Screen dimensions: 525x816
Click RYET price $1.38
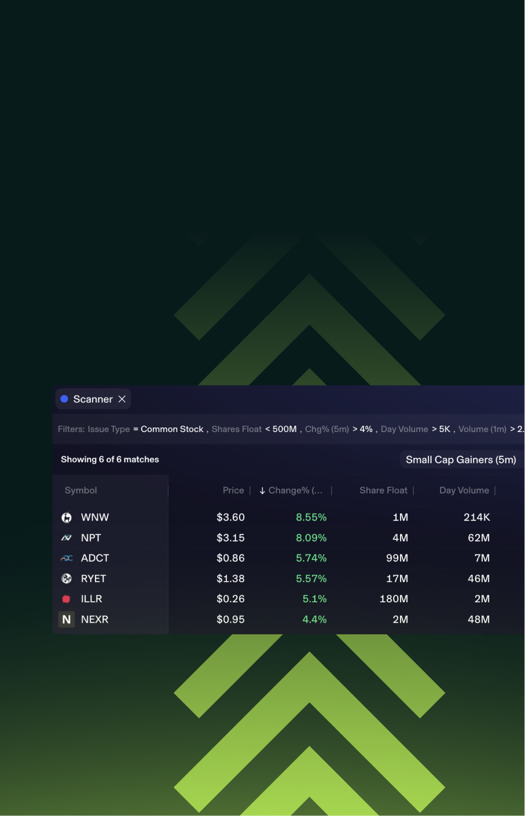coord(230,579)
